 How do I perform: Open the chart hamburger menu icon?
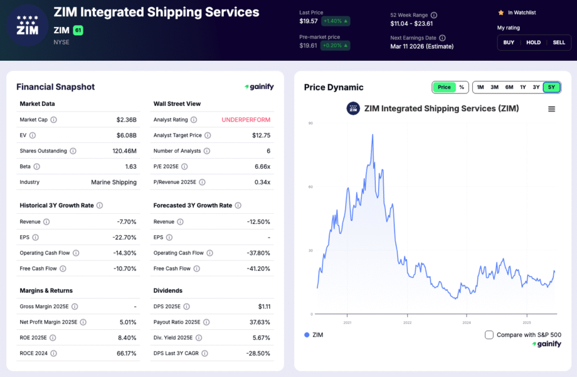tap(551, 108)
